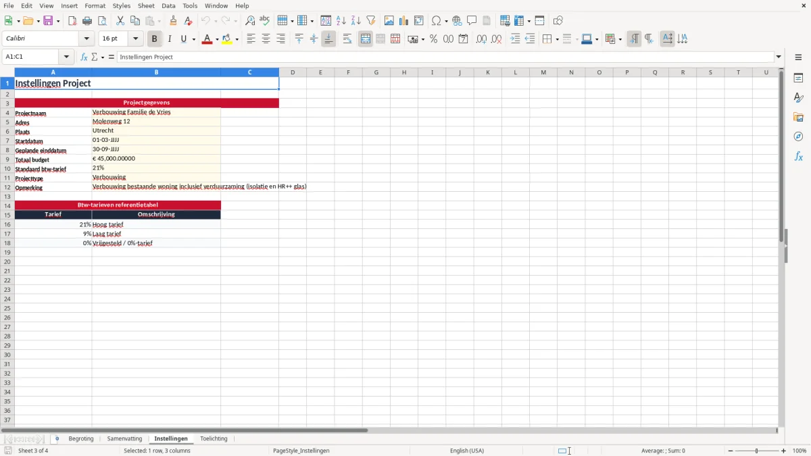Apply the yellow background color swatch

(x=227, y=39)
